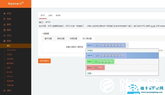The height and width of the screenshot is (95, 165).
Task: Click the 状况 home icon in sidebar
Action: (4, 14)
